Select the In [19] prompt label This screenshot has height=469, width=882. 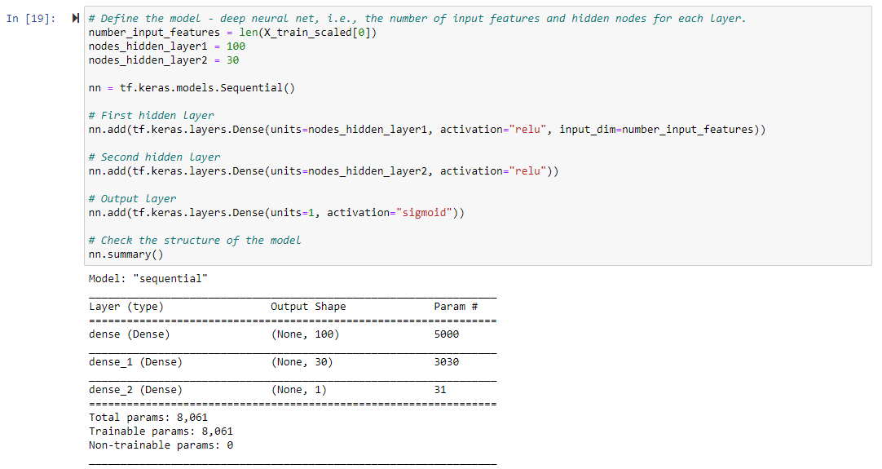31,19
